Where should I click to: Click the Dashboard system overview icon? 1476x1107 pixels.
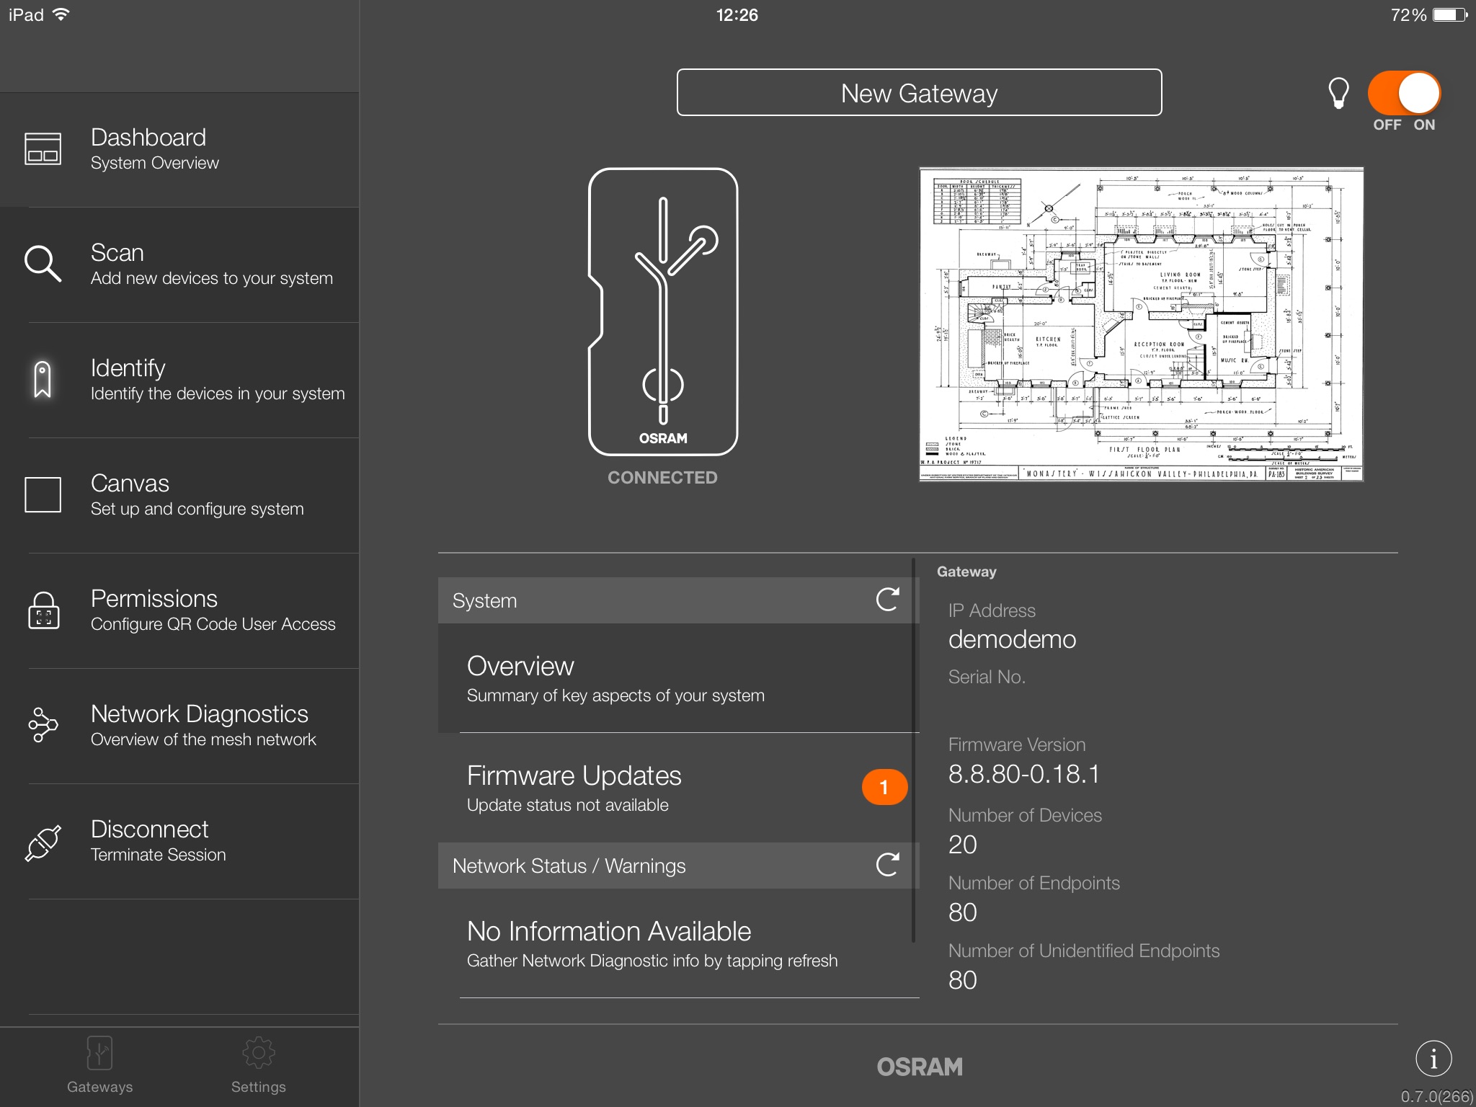pyautogui.click(x=40, y=149)
